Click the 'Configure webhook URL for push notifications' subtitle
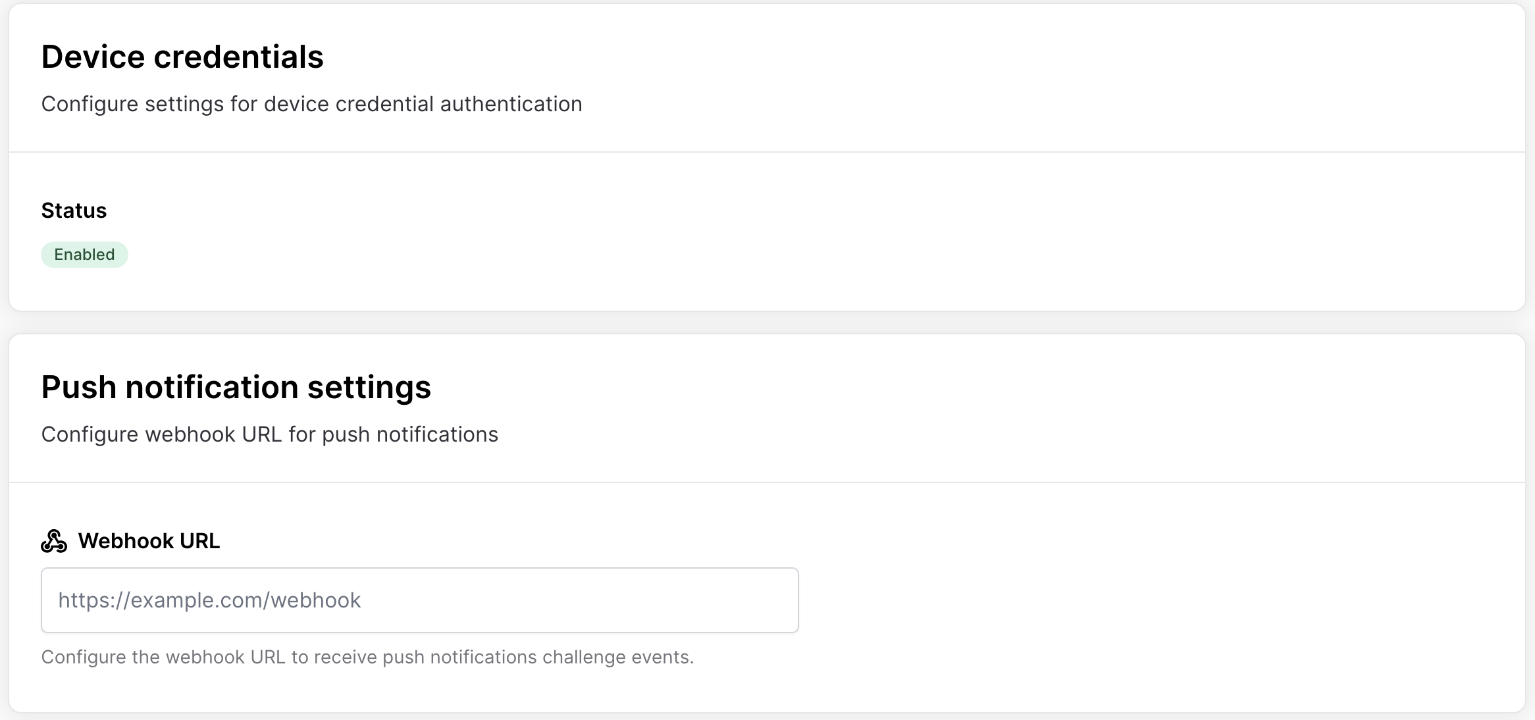The image size is (1535, 720). click(269, 434)
